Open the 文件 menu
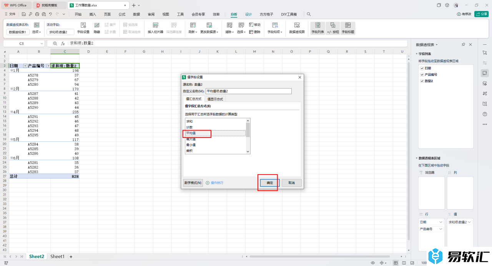Image resolution: width=492 pixels, height=266 pixels. [x=10, y=14]
